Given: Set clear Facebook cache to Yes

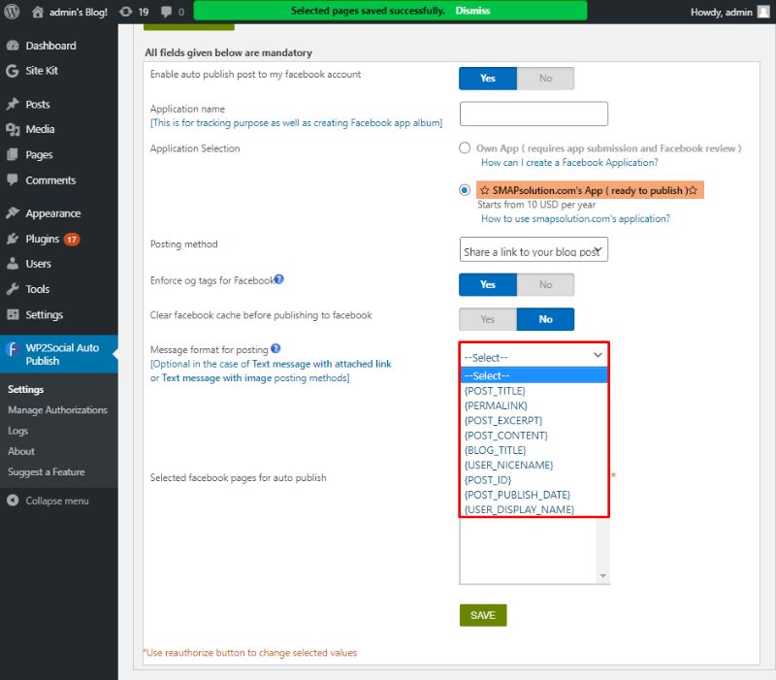Looking at the screenshot, I should pos(488,319).
